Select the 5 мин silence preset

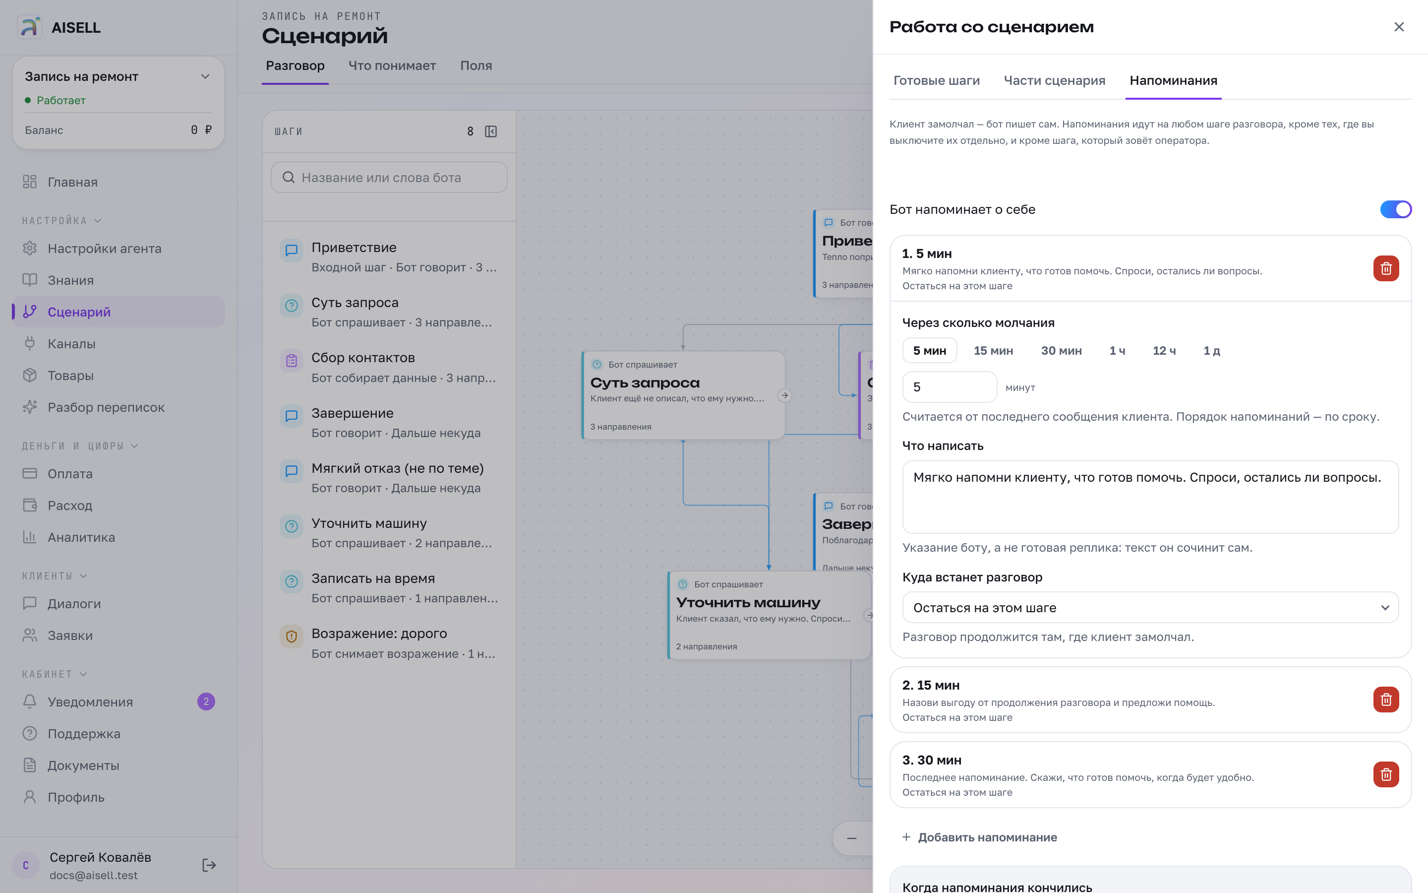(x=929, y=350)
